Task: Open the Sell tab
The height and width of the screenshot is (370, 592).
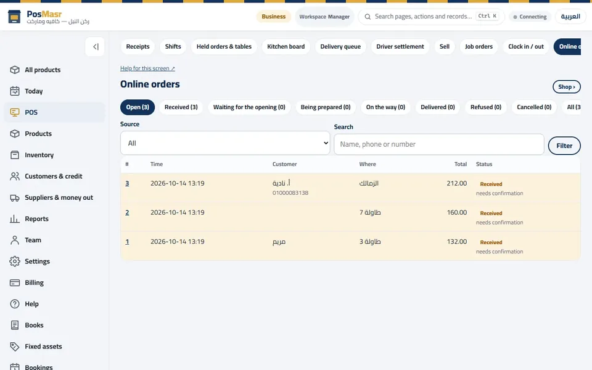Action: (445, 47)
